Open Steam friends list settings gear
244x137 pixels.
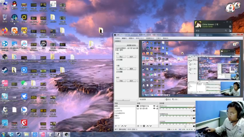(230, 27)
